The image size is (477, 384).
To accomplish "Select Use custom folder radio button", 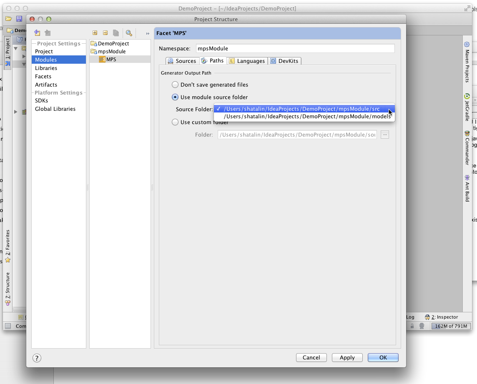I will pyautogui.click(x=175, y=122).
